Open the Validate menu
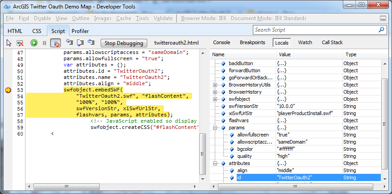 tap(163, 18)
